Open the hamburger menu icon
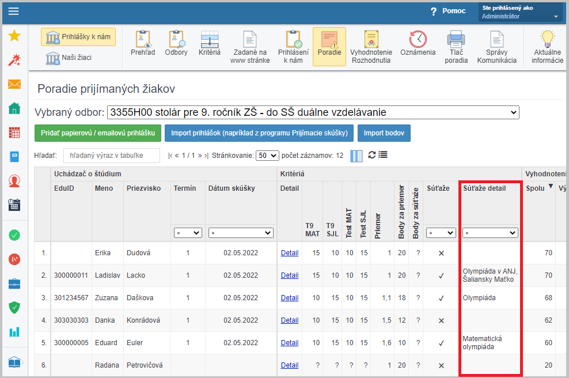This screenshot has height=378, width=569. point(13,12)
